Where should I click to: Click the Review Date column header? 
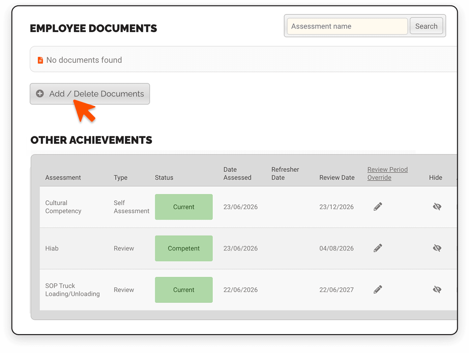click(337, 178)
